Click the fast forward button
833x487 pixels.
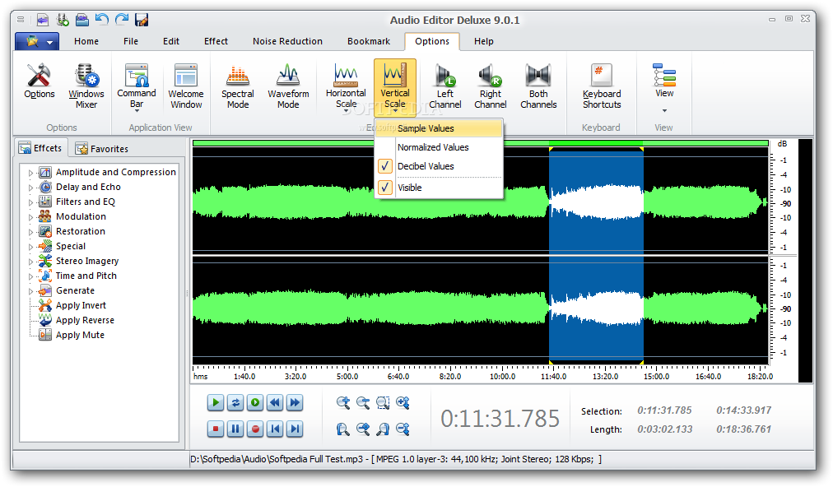[295, 402]
